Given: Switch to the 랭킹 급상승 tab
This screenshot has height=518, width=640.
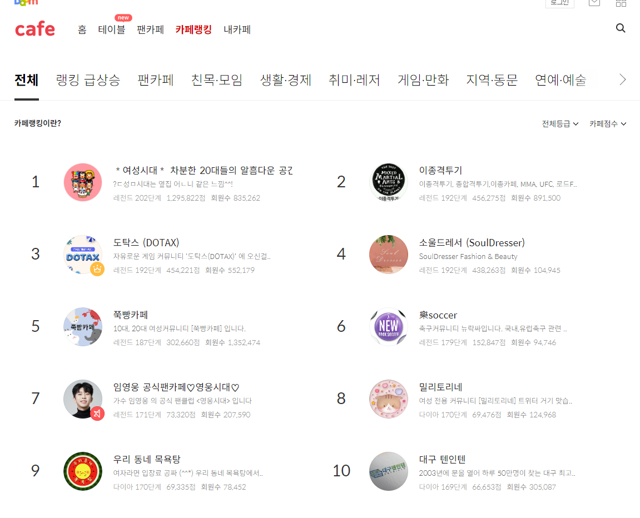Looking at the screenshot, I should [88, 80].
